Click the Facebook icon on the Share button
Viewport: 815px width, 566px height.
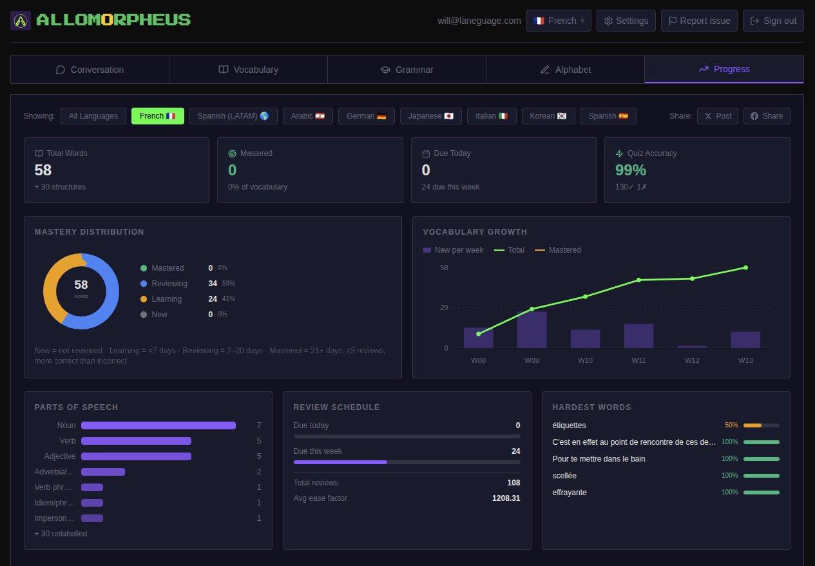point(754,116)
